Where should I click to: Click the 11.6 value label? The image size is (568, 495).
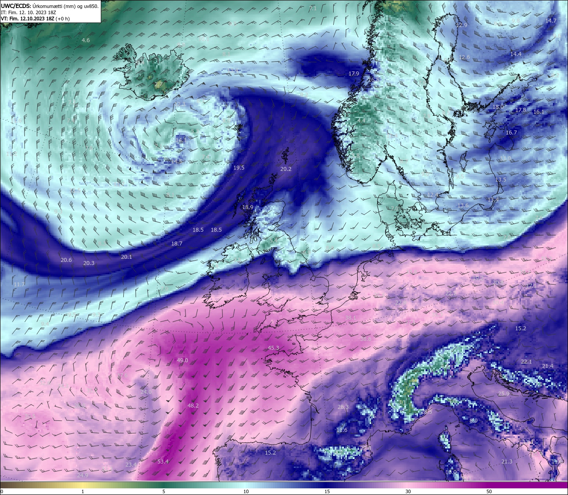pos(342,430)
